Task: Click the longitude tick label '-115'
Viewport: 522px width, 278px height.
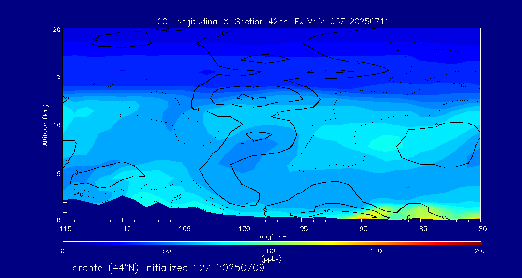Action: point(63,229)
